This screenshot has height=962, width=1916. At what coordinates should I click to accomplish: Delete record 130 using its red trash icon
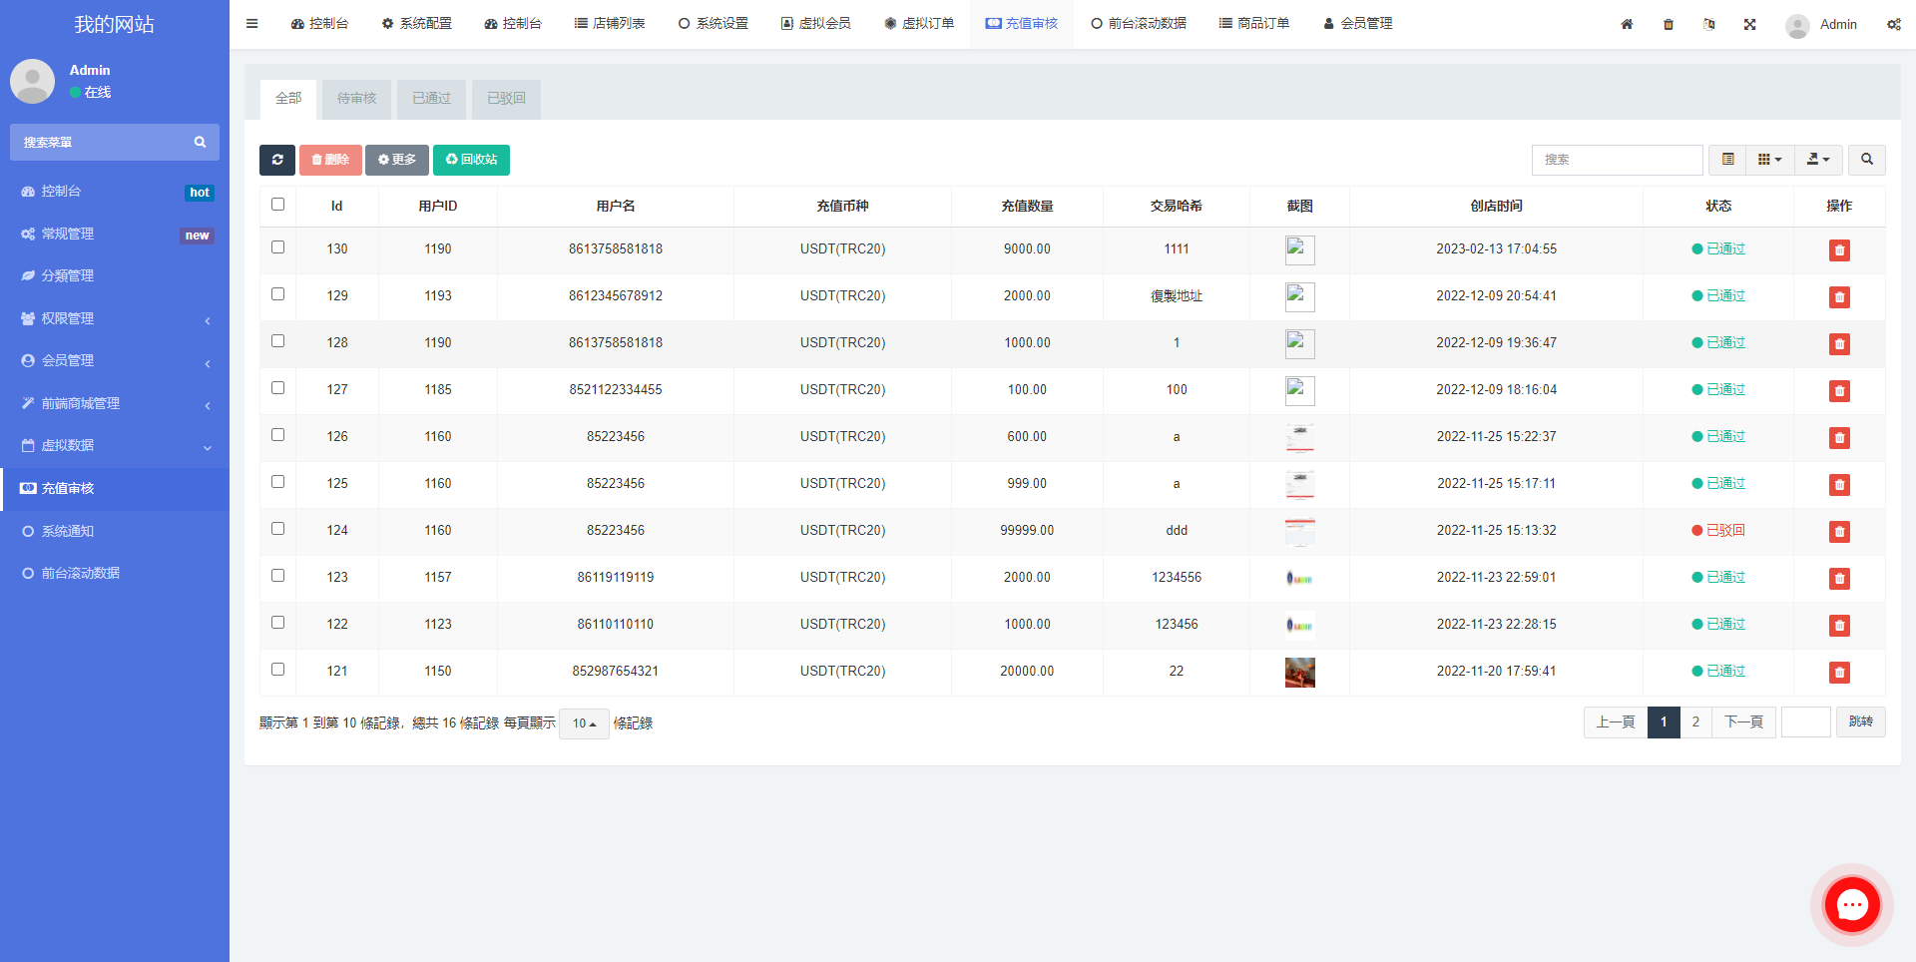pos(1839,250)
